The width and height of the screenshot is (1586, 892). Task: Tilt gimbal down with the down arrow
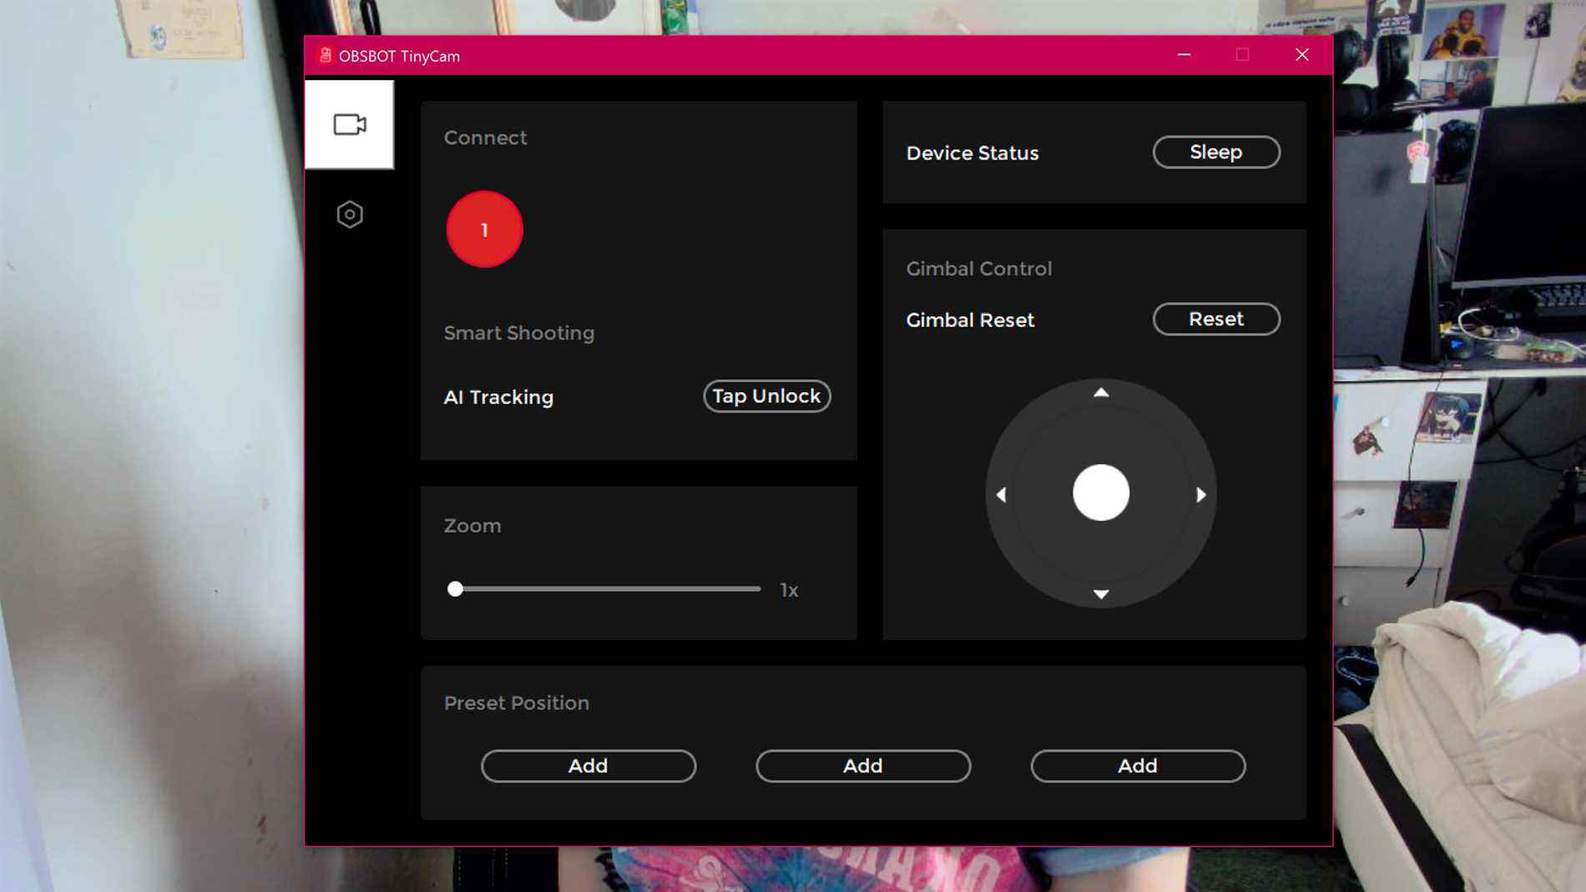point(1101,594)
